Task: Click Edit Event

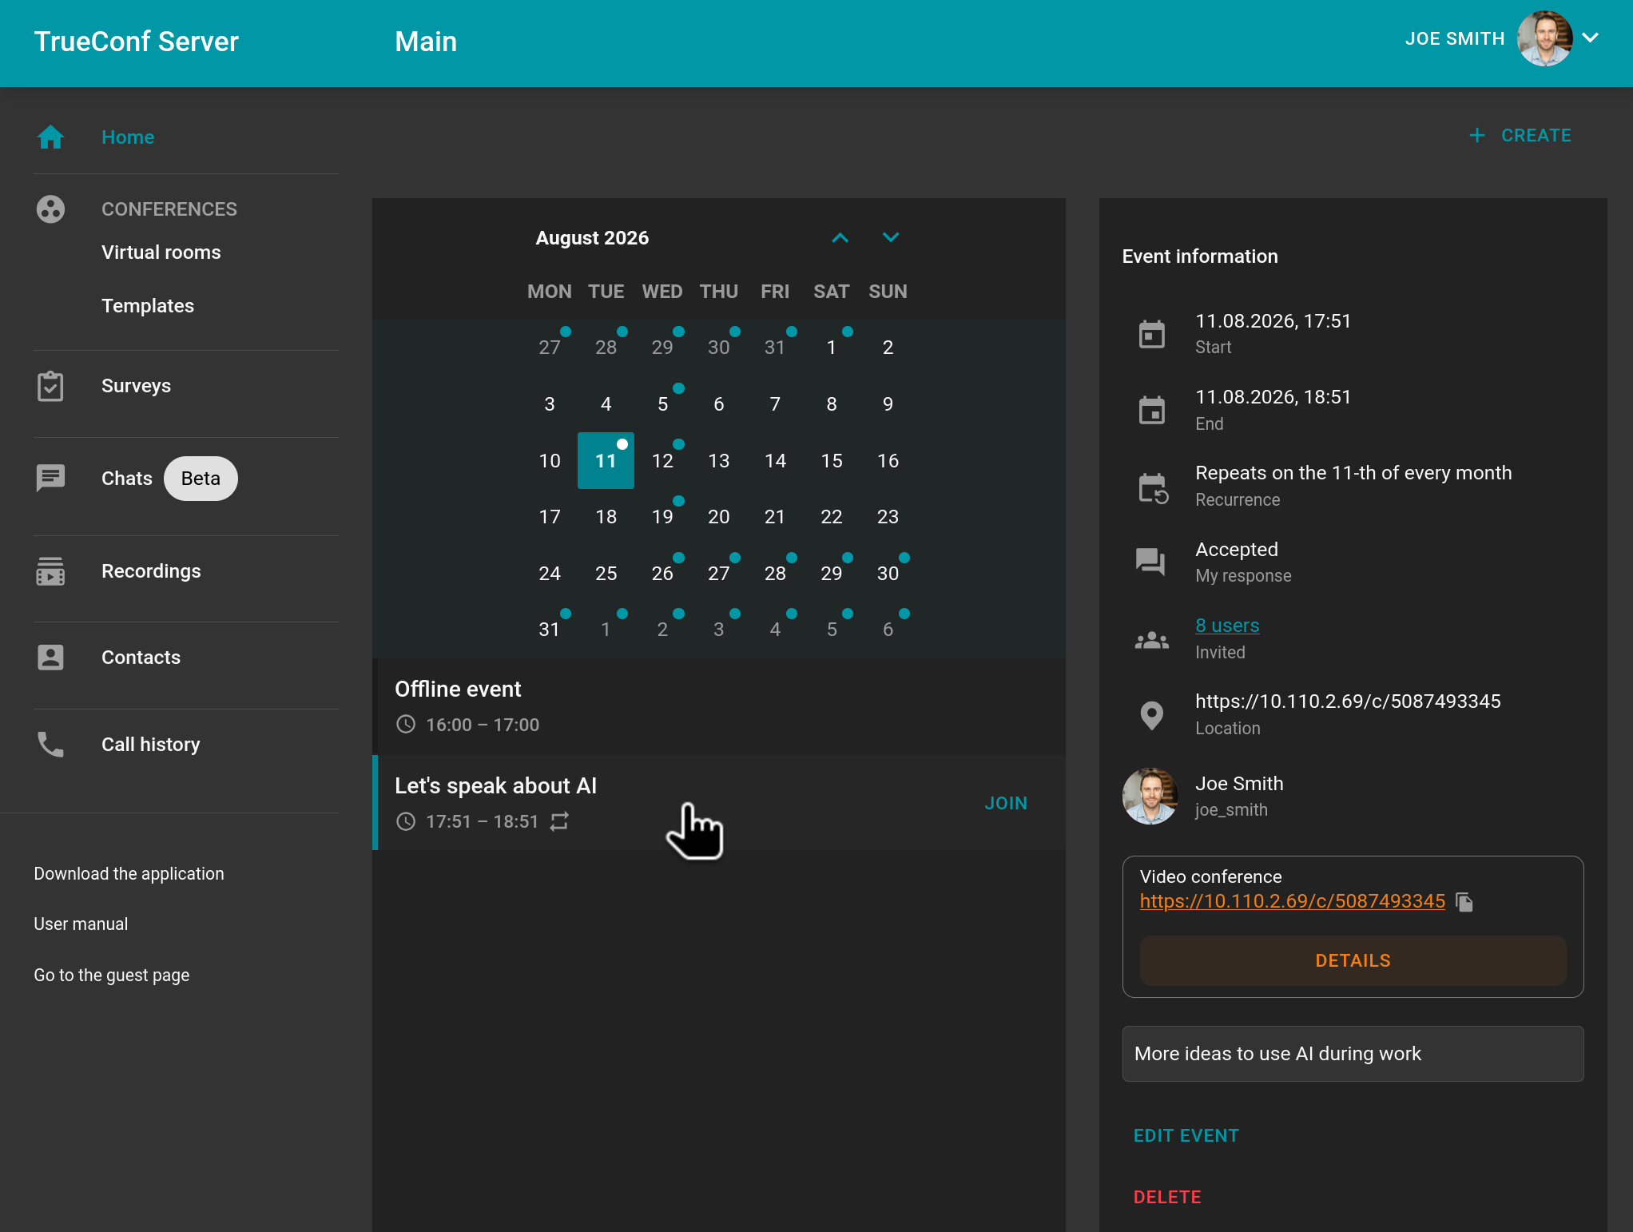Action: click(1186, 1136)
